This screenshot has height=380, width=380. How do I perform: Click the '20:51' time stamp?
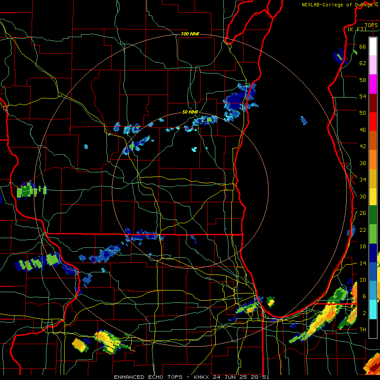tap(260, 377)
